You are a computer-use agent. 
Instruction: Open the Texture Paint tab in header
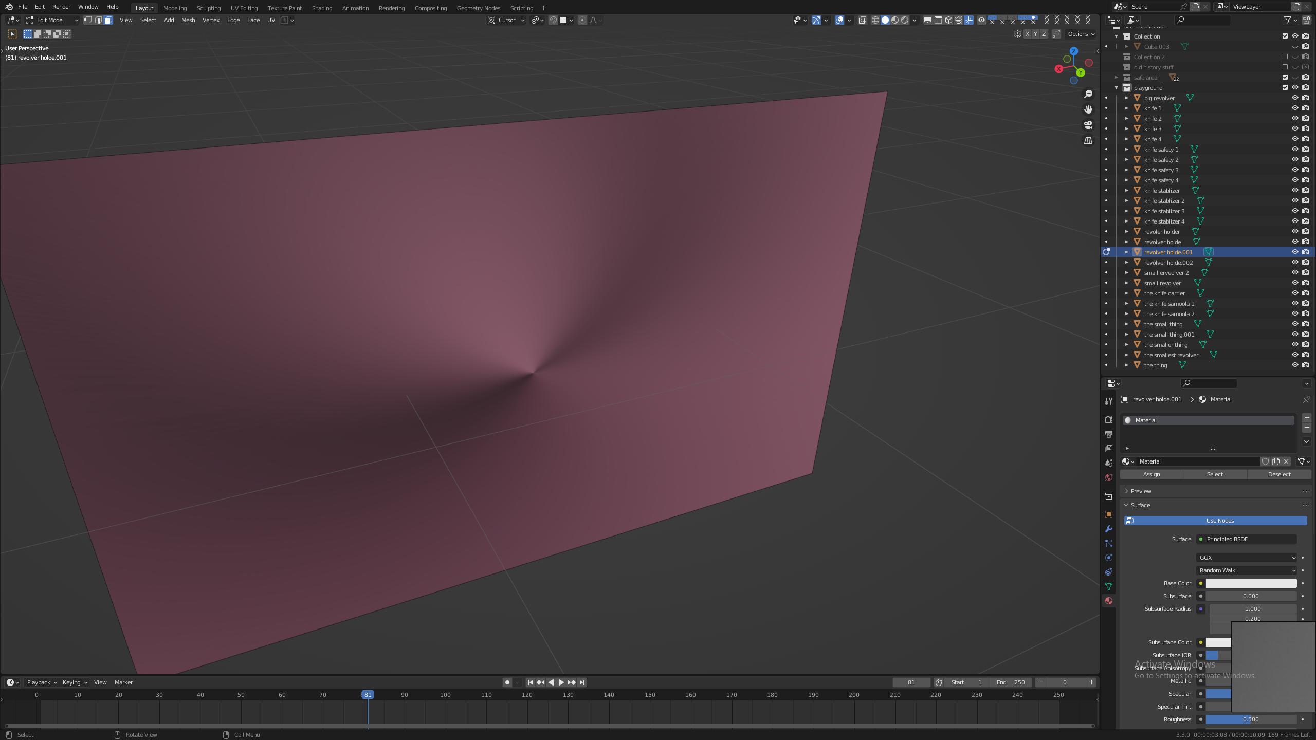[x=284, y=7]
